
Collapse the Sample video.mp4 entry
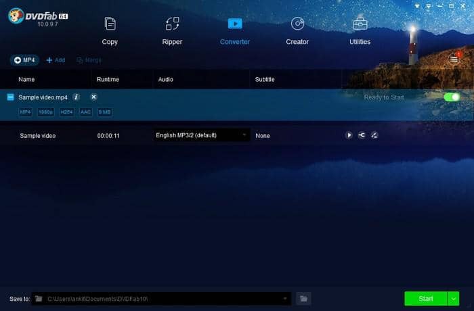point(10,97)
